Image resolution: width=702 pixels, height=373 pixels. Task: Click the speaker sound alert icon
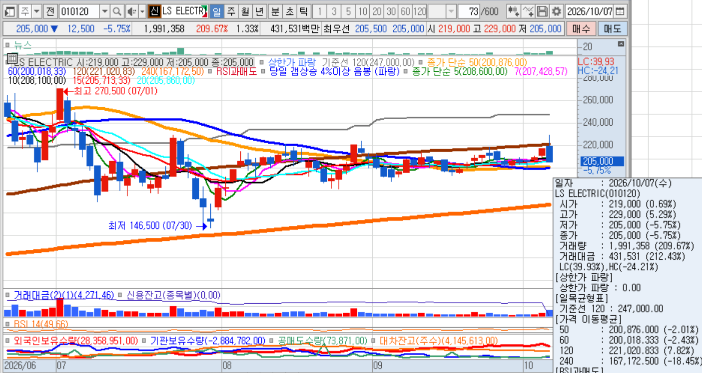[131, 11]
